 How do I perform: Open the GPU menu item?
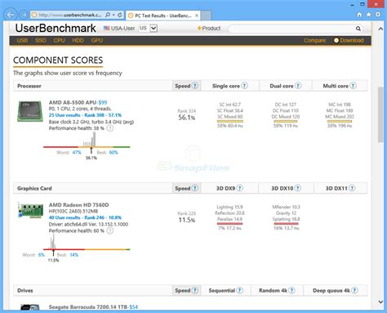tap(97, 40)
